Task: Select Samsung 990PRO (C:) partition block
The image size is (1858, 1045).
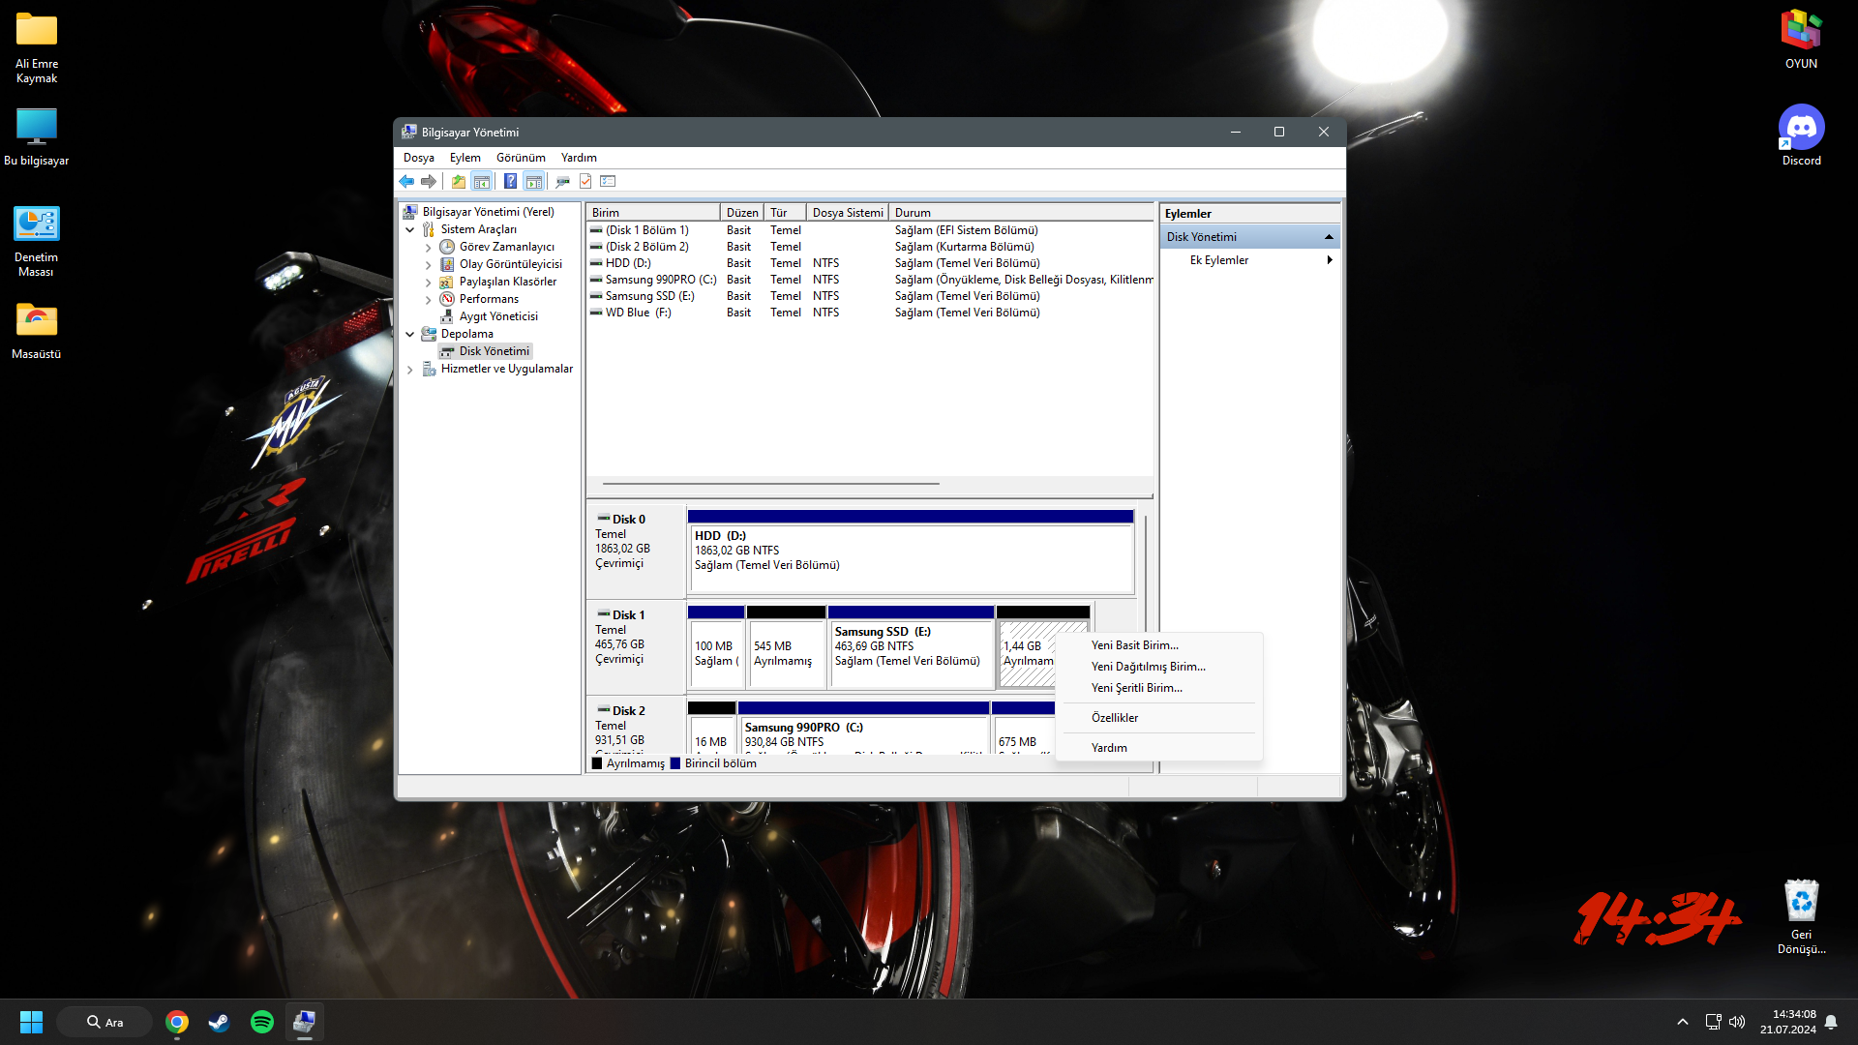Action: [x=863, y=729]
